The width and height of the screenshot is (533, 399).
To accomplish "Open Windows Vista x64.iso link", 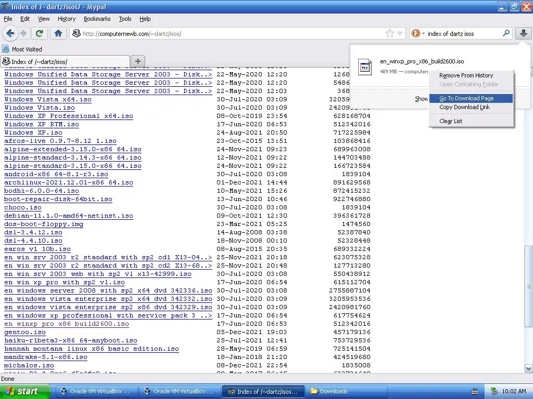I will (x=47, y=99).
